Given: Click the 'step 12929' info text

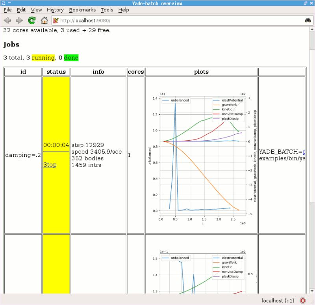Looking at the screenshot, I should click(x=87, y=145).
